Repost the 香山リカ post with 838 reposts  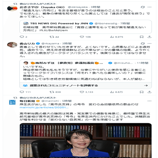click(x=55, y=92)
